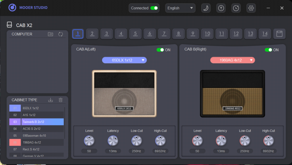The width and height of the screenshot is (292, 165).
Task: Select A15 1x12 in cabinet list
Action: click(x=37, y=115)
